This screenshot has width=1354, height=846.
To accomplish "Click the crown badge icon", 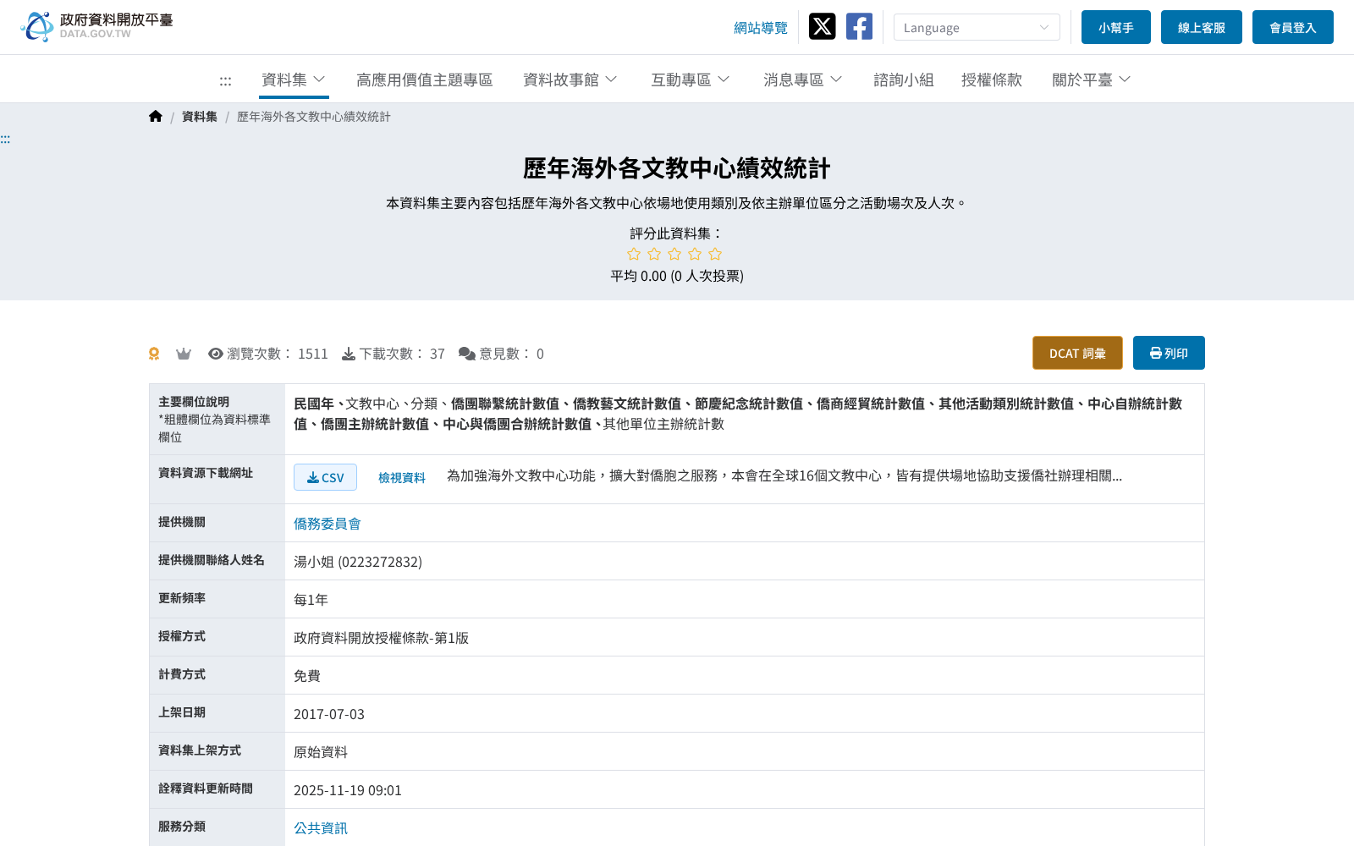I will [x=184, y=354].
